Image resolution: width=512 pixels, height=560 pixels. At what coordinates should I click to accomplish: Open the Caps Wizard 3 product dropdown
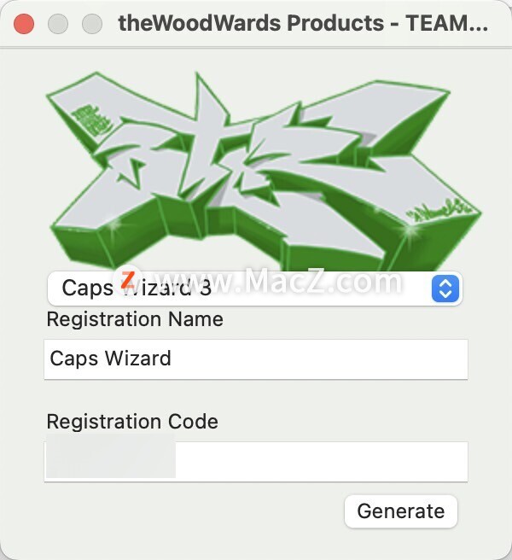click(255, 289)
